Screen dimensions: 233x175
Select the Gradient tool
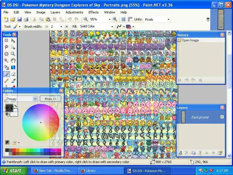click(x=13, y=67)
